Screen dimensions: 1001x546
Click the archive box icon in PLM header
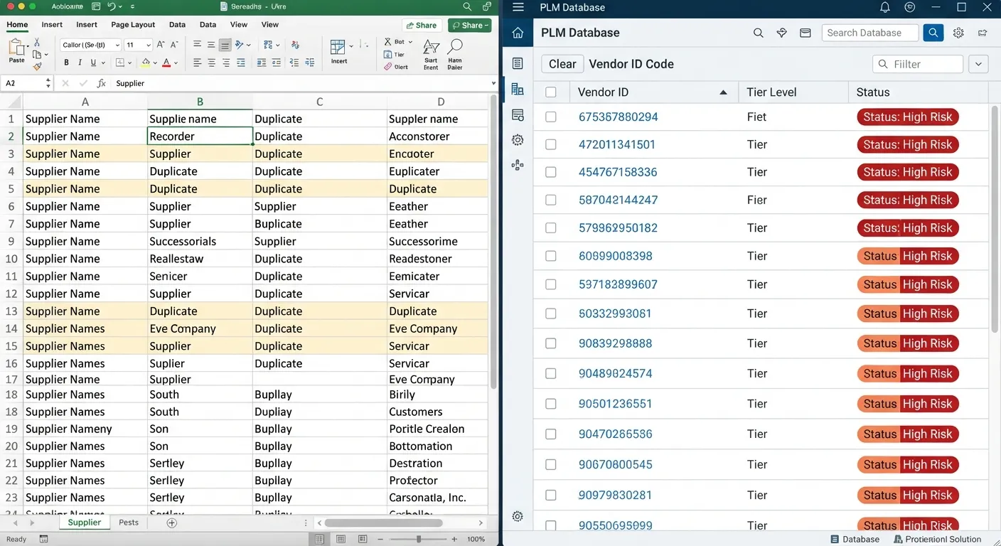tap(805, 33)
